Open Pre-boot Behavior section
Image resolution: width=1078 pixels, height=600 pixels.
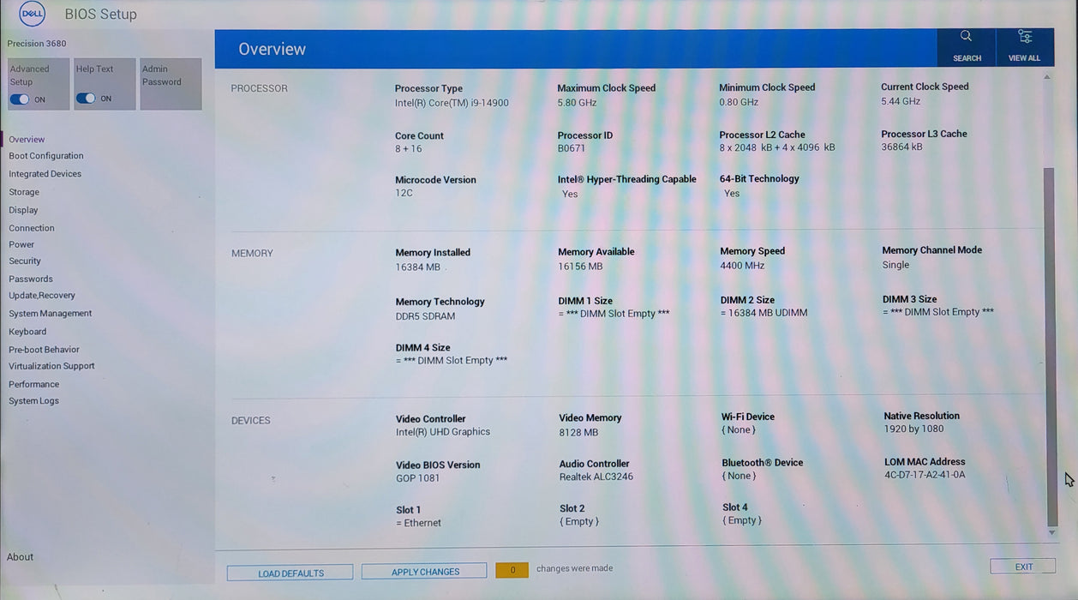(x=44, y=350)
